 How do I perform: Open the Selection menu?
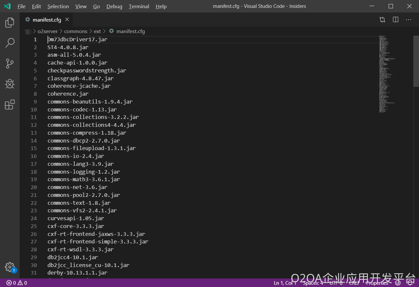(x=58, y=6)
